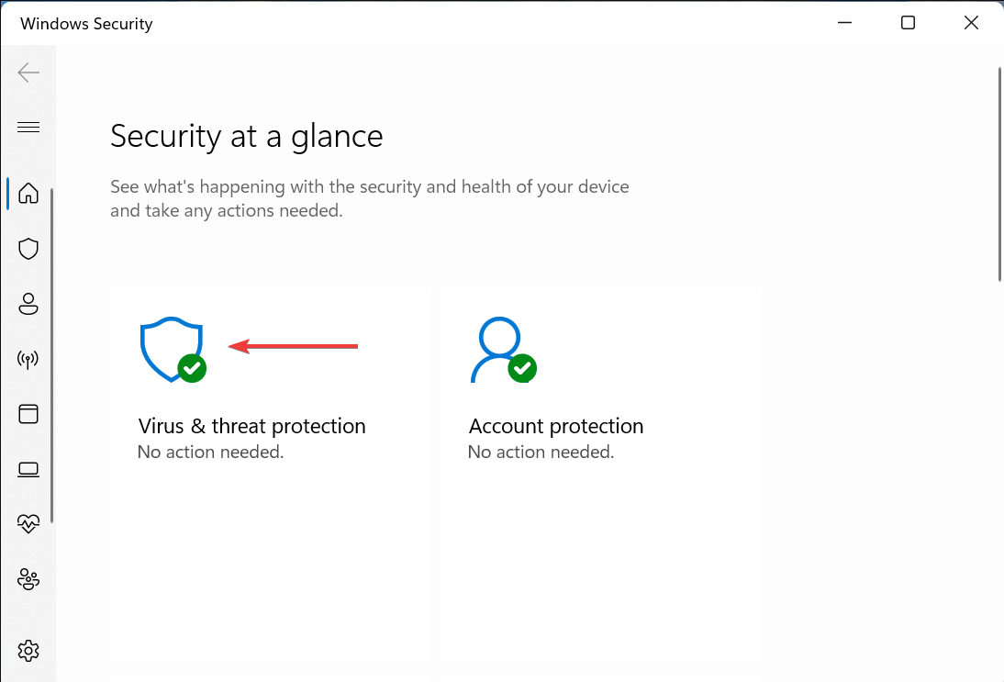Open Account protection person sidebar icon
Screen dimensions: 1004x682
click(x=28, y=304)
